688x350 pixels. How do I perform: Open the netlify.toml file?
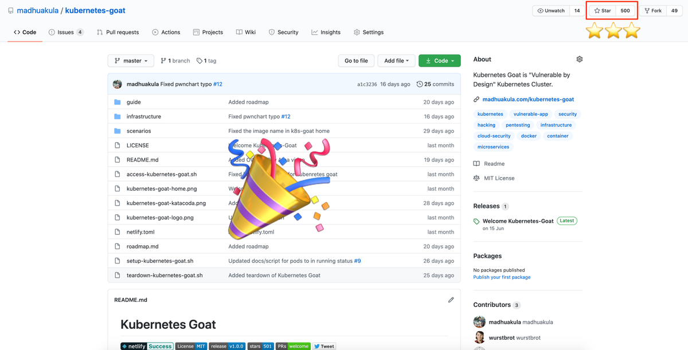coord(140,232)
